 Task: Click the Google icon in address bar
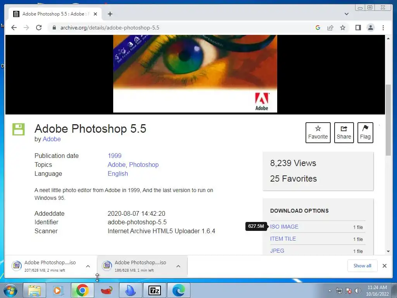tap(318, 28)
